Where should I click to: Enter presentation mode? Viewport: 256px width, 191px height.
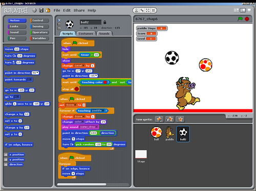click(x=249, y=10)
